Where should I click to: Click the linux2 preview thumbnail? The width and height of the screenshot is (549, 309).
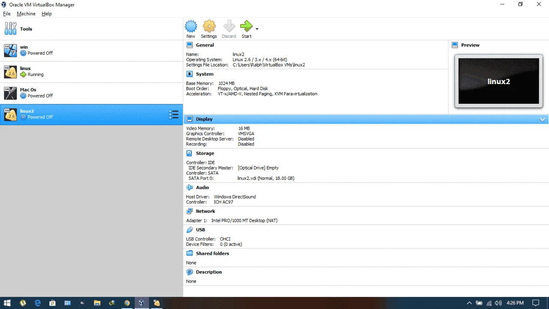[498, 81]
